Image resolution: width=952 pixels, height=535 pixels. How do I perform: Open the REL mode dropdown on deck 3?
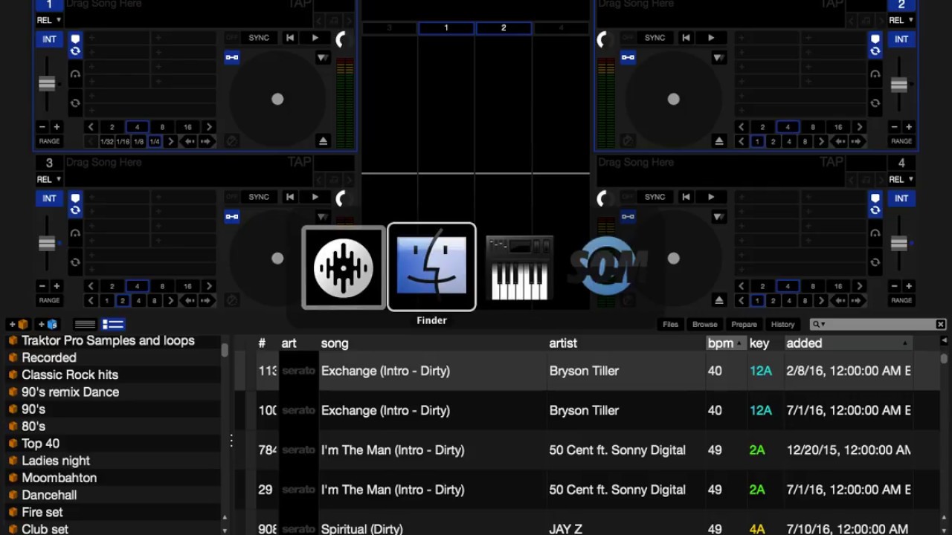(49, 179)
